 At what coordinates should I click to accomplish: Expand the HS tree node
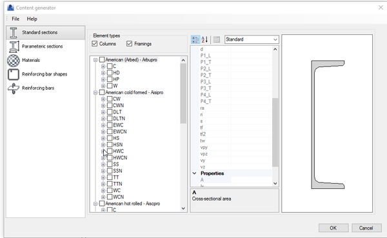(x=103, y=138)
